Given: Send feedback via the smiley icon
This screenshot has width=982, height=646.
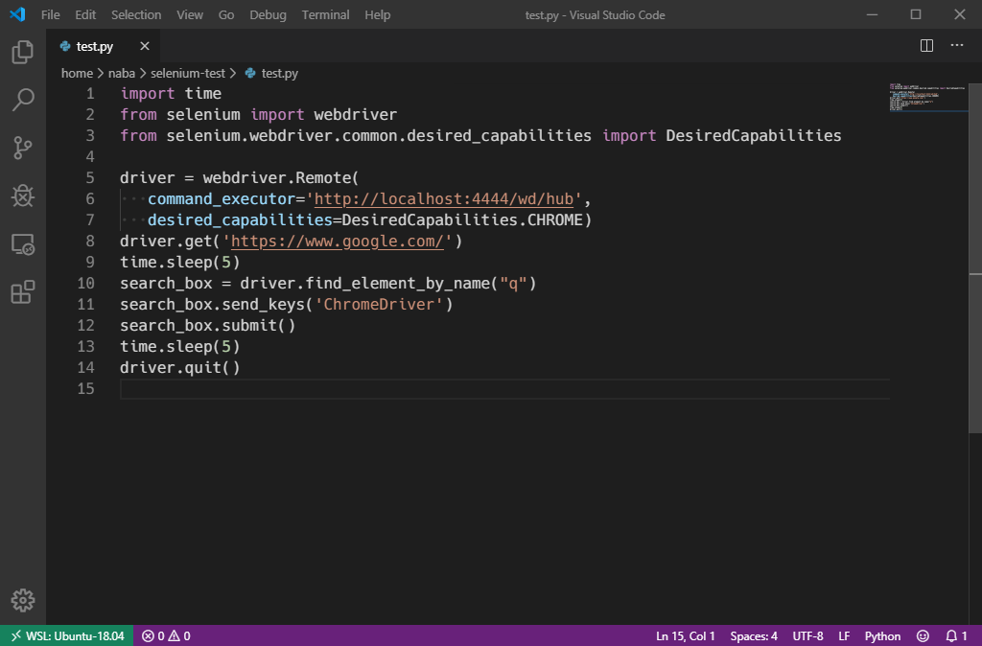Looking at the screenshot, I should tap(923, 635).
